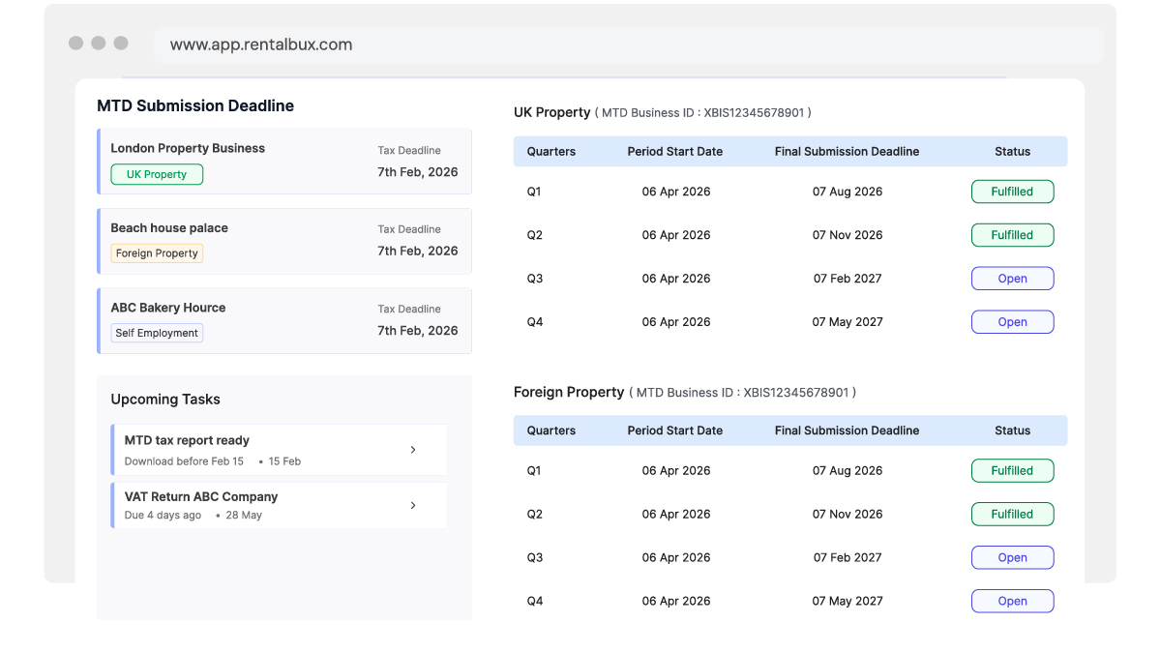Click Open status for UK Property Q4
1160x653 pixels.
[1012, 321]
